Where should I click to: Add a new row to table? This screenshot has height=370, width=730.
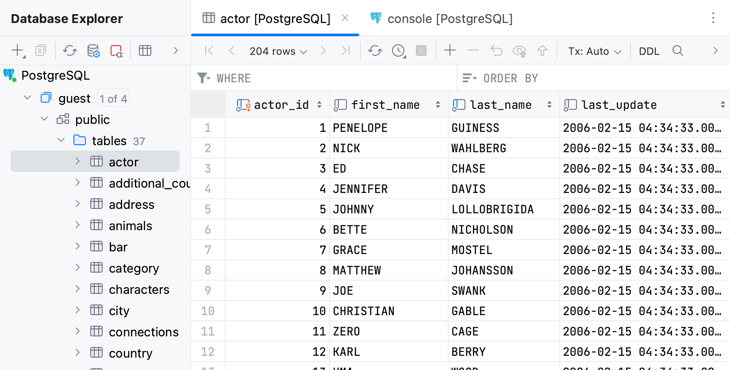450,50
